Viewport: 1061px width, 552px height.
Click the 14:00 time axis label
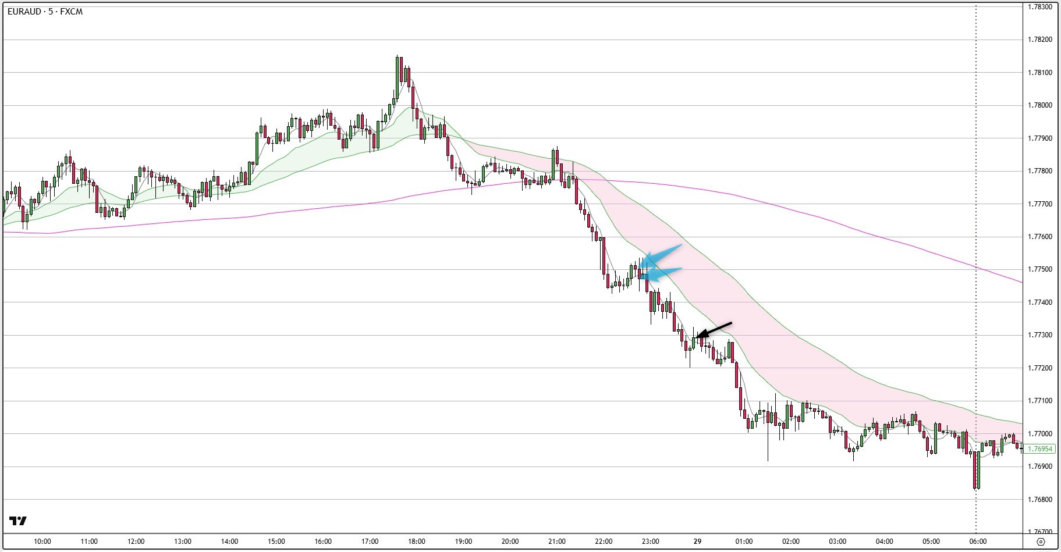tap(229, 542)
